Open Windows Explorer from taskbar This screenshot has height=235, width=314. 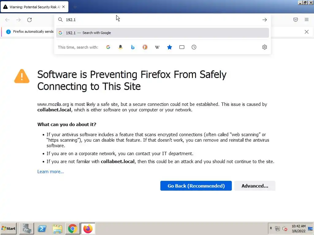click(x=57, y=229)
